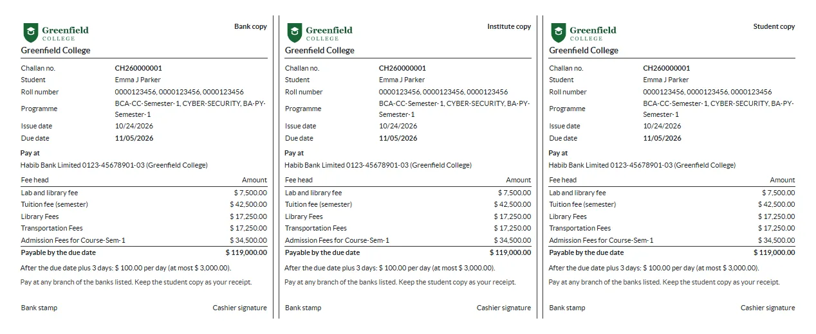
Task: Select the roll numbers on the Student copy
Action: [707, 92]
